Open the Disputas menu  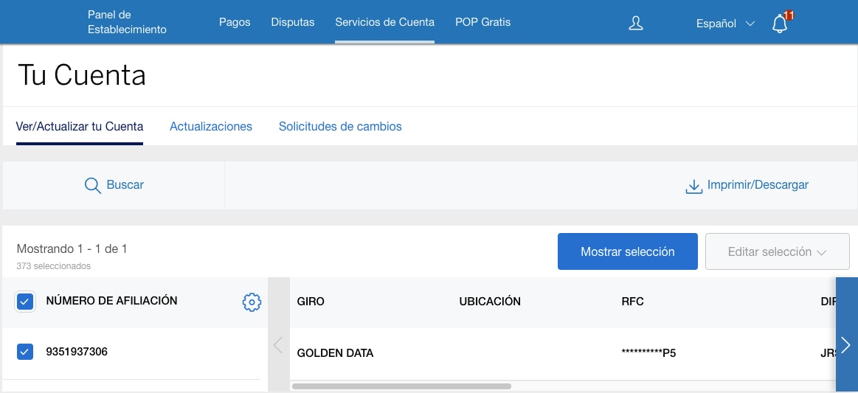[x=293, y=22]
